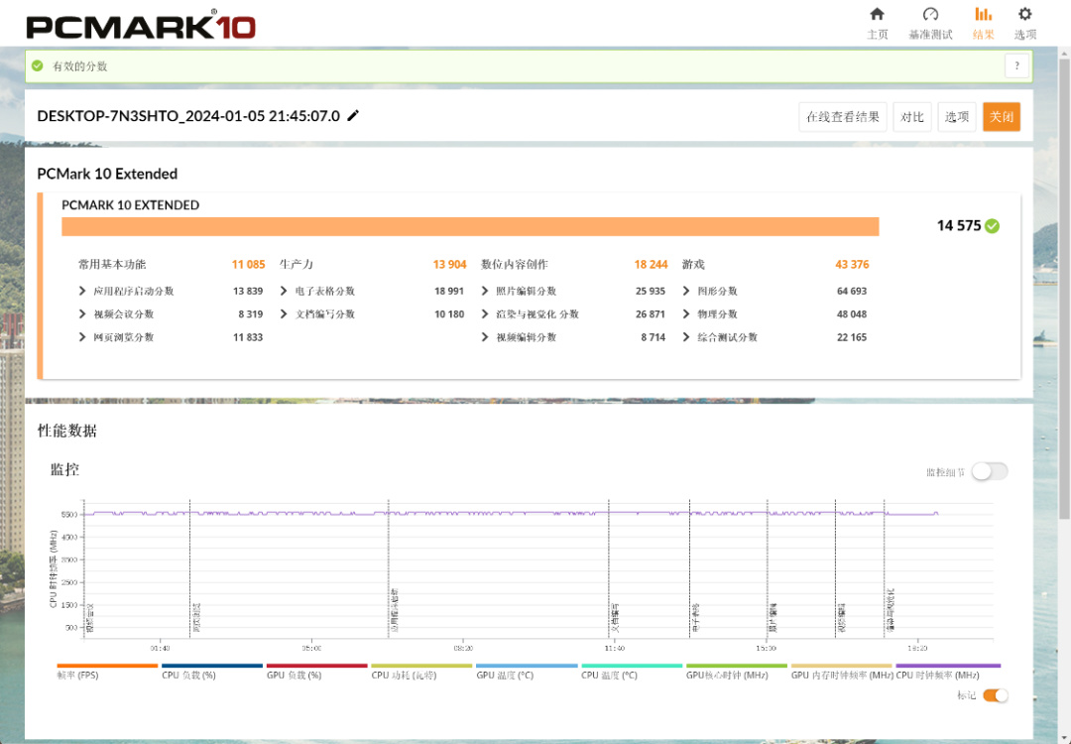1071x744 pixels.
Task: Expand 视频编辑分数 row
Action: pos(484,337)
